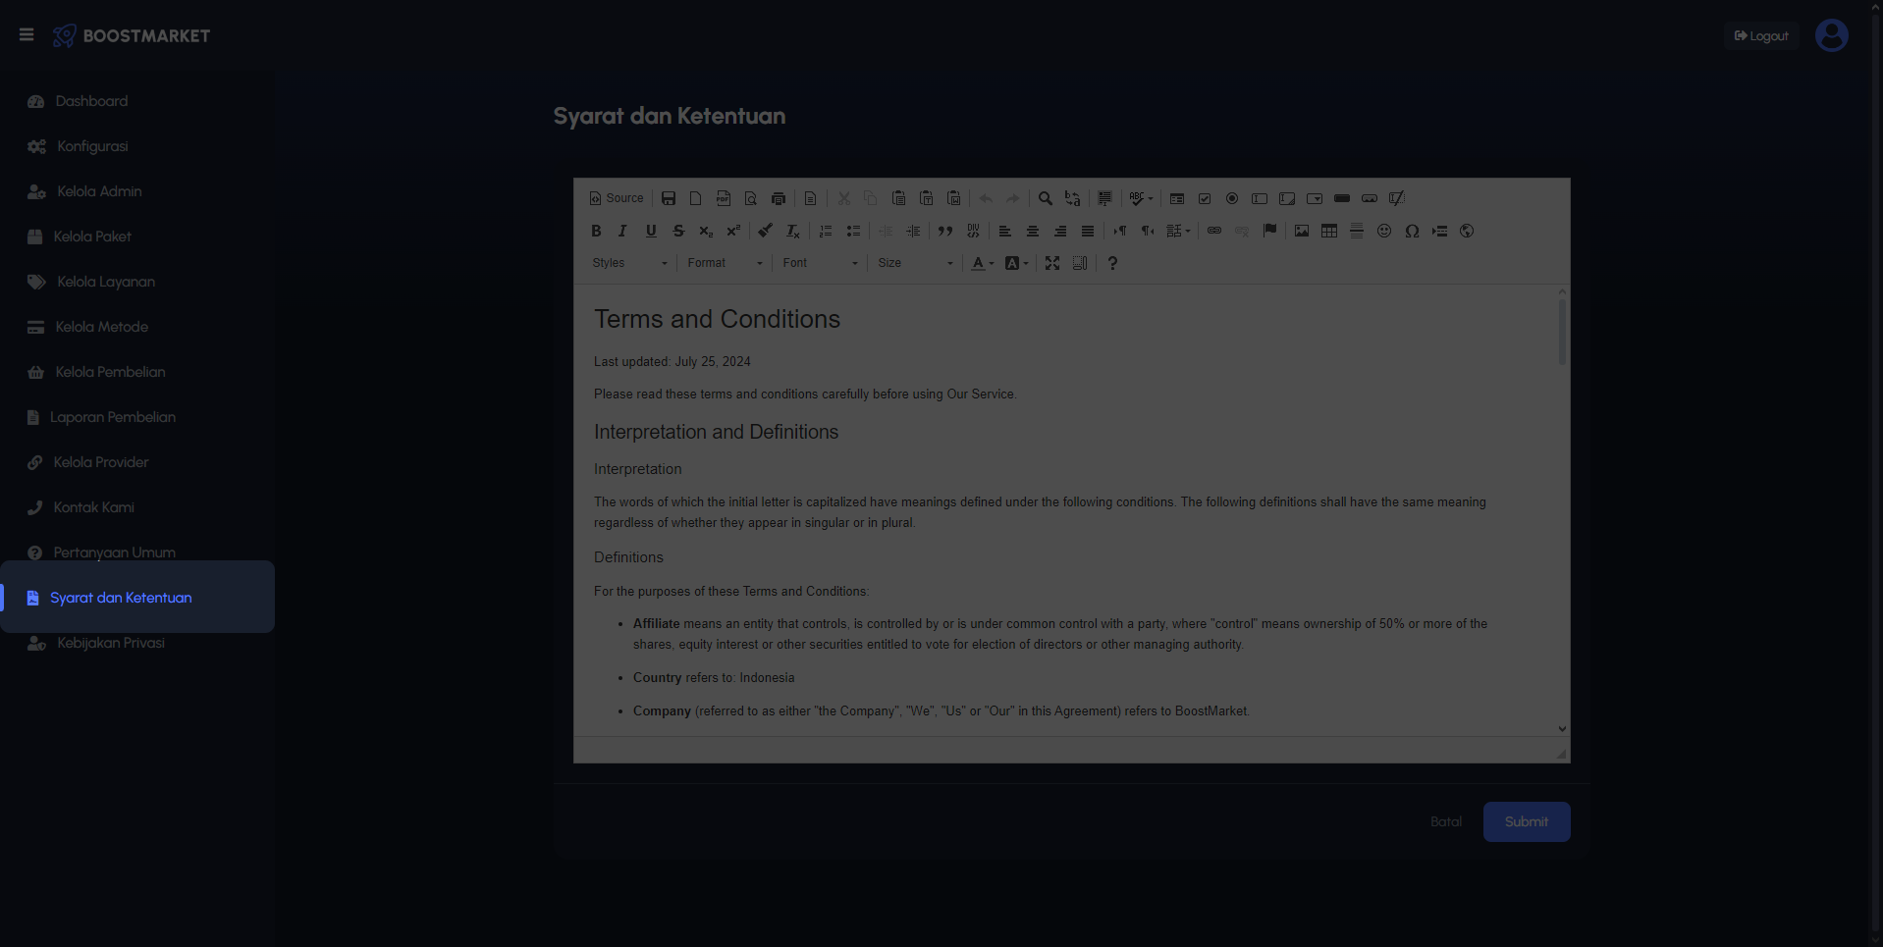Open the Font dropdown
1883x947 pixels.
click(820, 263)
